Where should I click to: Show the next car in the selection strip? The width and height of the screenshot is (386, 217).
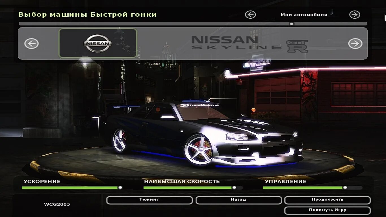coord(355,44)
